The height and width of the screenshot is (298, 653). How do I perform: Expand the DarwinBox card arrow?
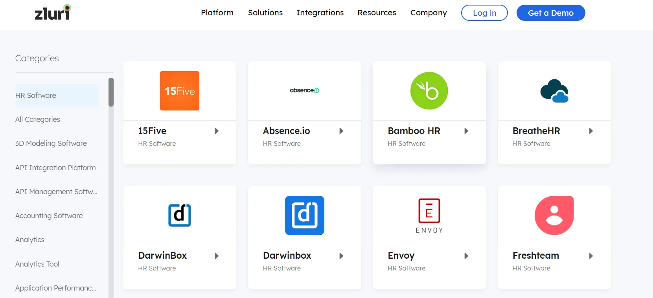(x=217, y=256)
